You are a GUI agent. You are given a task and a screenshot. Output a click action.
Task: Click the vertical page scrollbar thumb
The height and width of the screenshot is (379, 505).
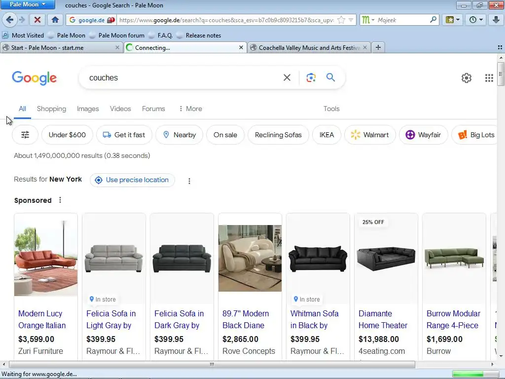tap(501, 74)
